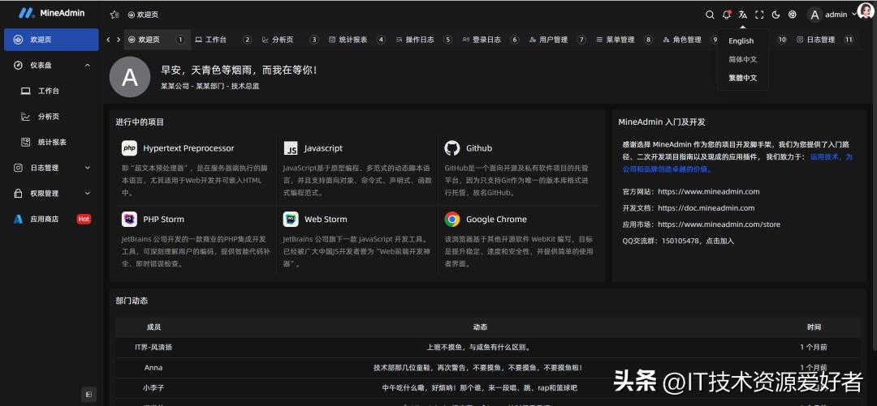Screen dimensions: 877x406
Task: Open 应用商店 in the sidebar
Action: click(51, 219)
